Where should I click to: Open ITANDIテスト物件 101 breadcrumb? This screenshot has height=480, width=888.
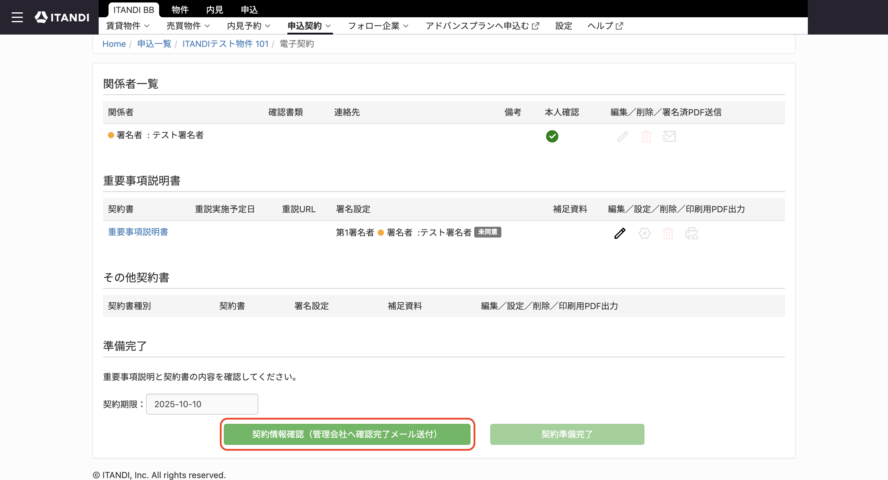(x=225, y=44)
